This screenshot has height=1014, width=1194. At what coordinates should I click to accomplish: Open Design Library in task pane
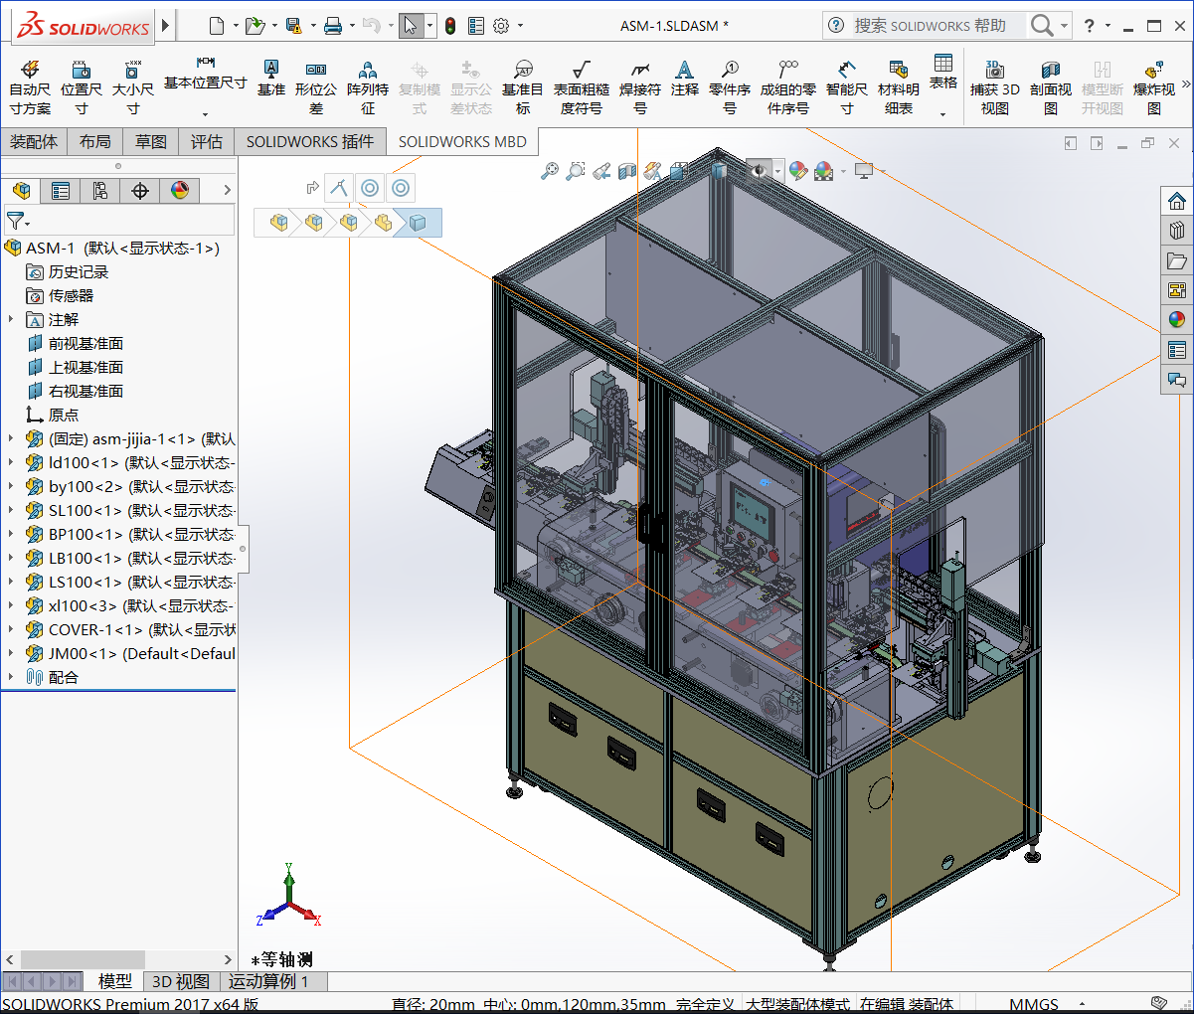1177,231
